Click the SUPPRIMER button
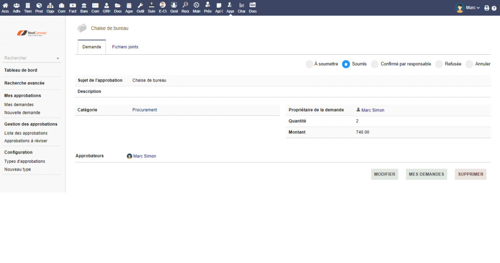 (471, 174)
